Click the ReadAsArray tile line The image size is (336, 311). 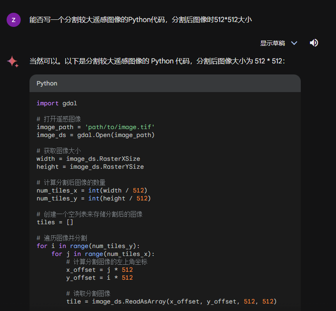click(x=171, y=301)
